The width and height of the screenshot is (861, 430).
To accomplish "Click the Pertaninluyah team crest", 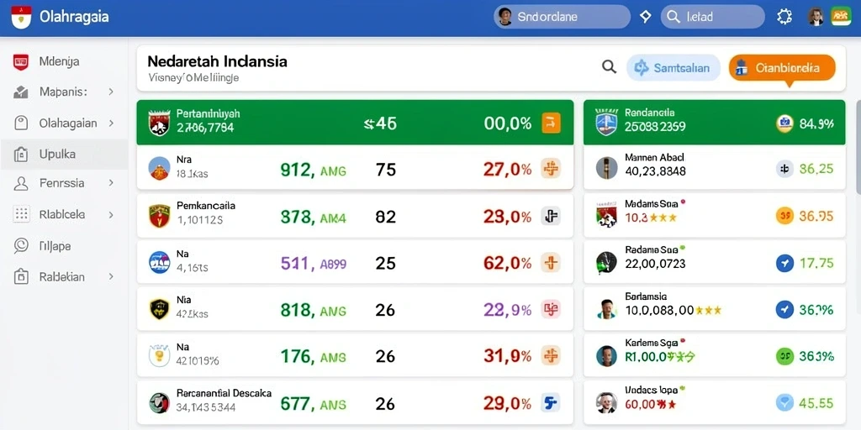I will (160, 123).
